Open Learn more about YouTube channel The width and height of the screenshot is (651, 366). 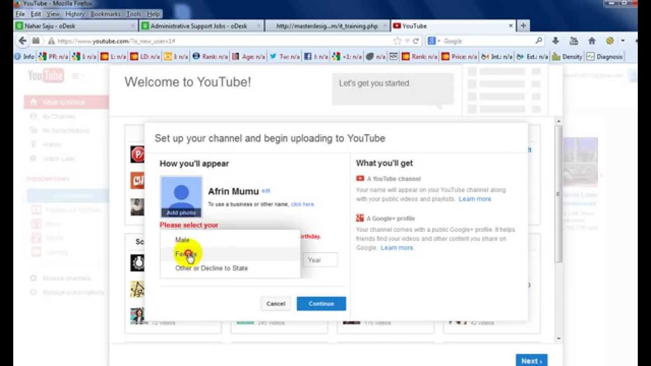point(475,199)
